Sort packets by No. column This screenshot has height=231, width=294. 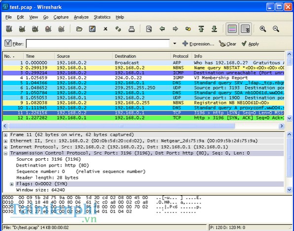point(13,56)
